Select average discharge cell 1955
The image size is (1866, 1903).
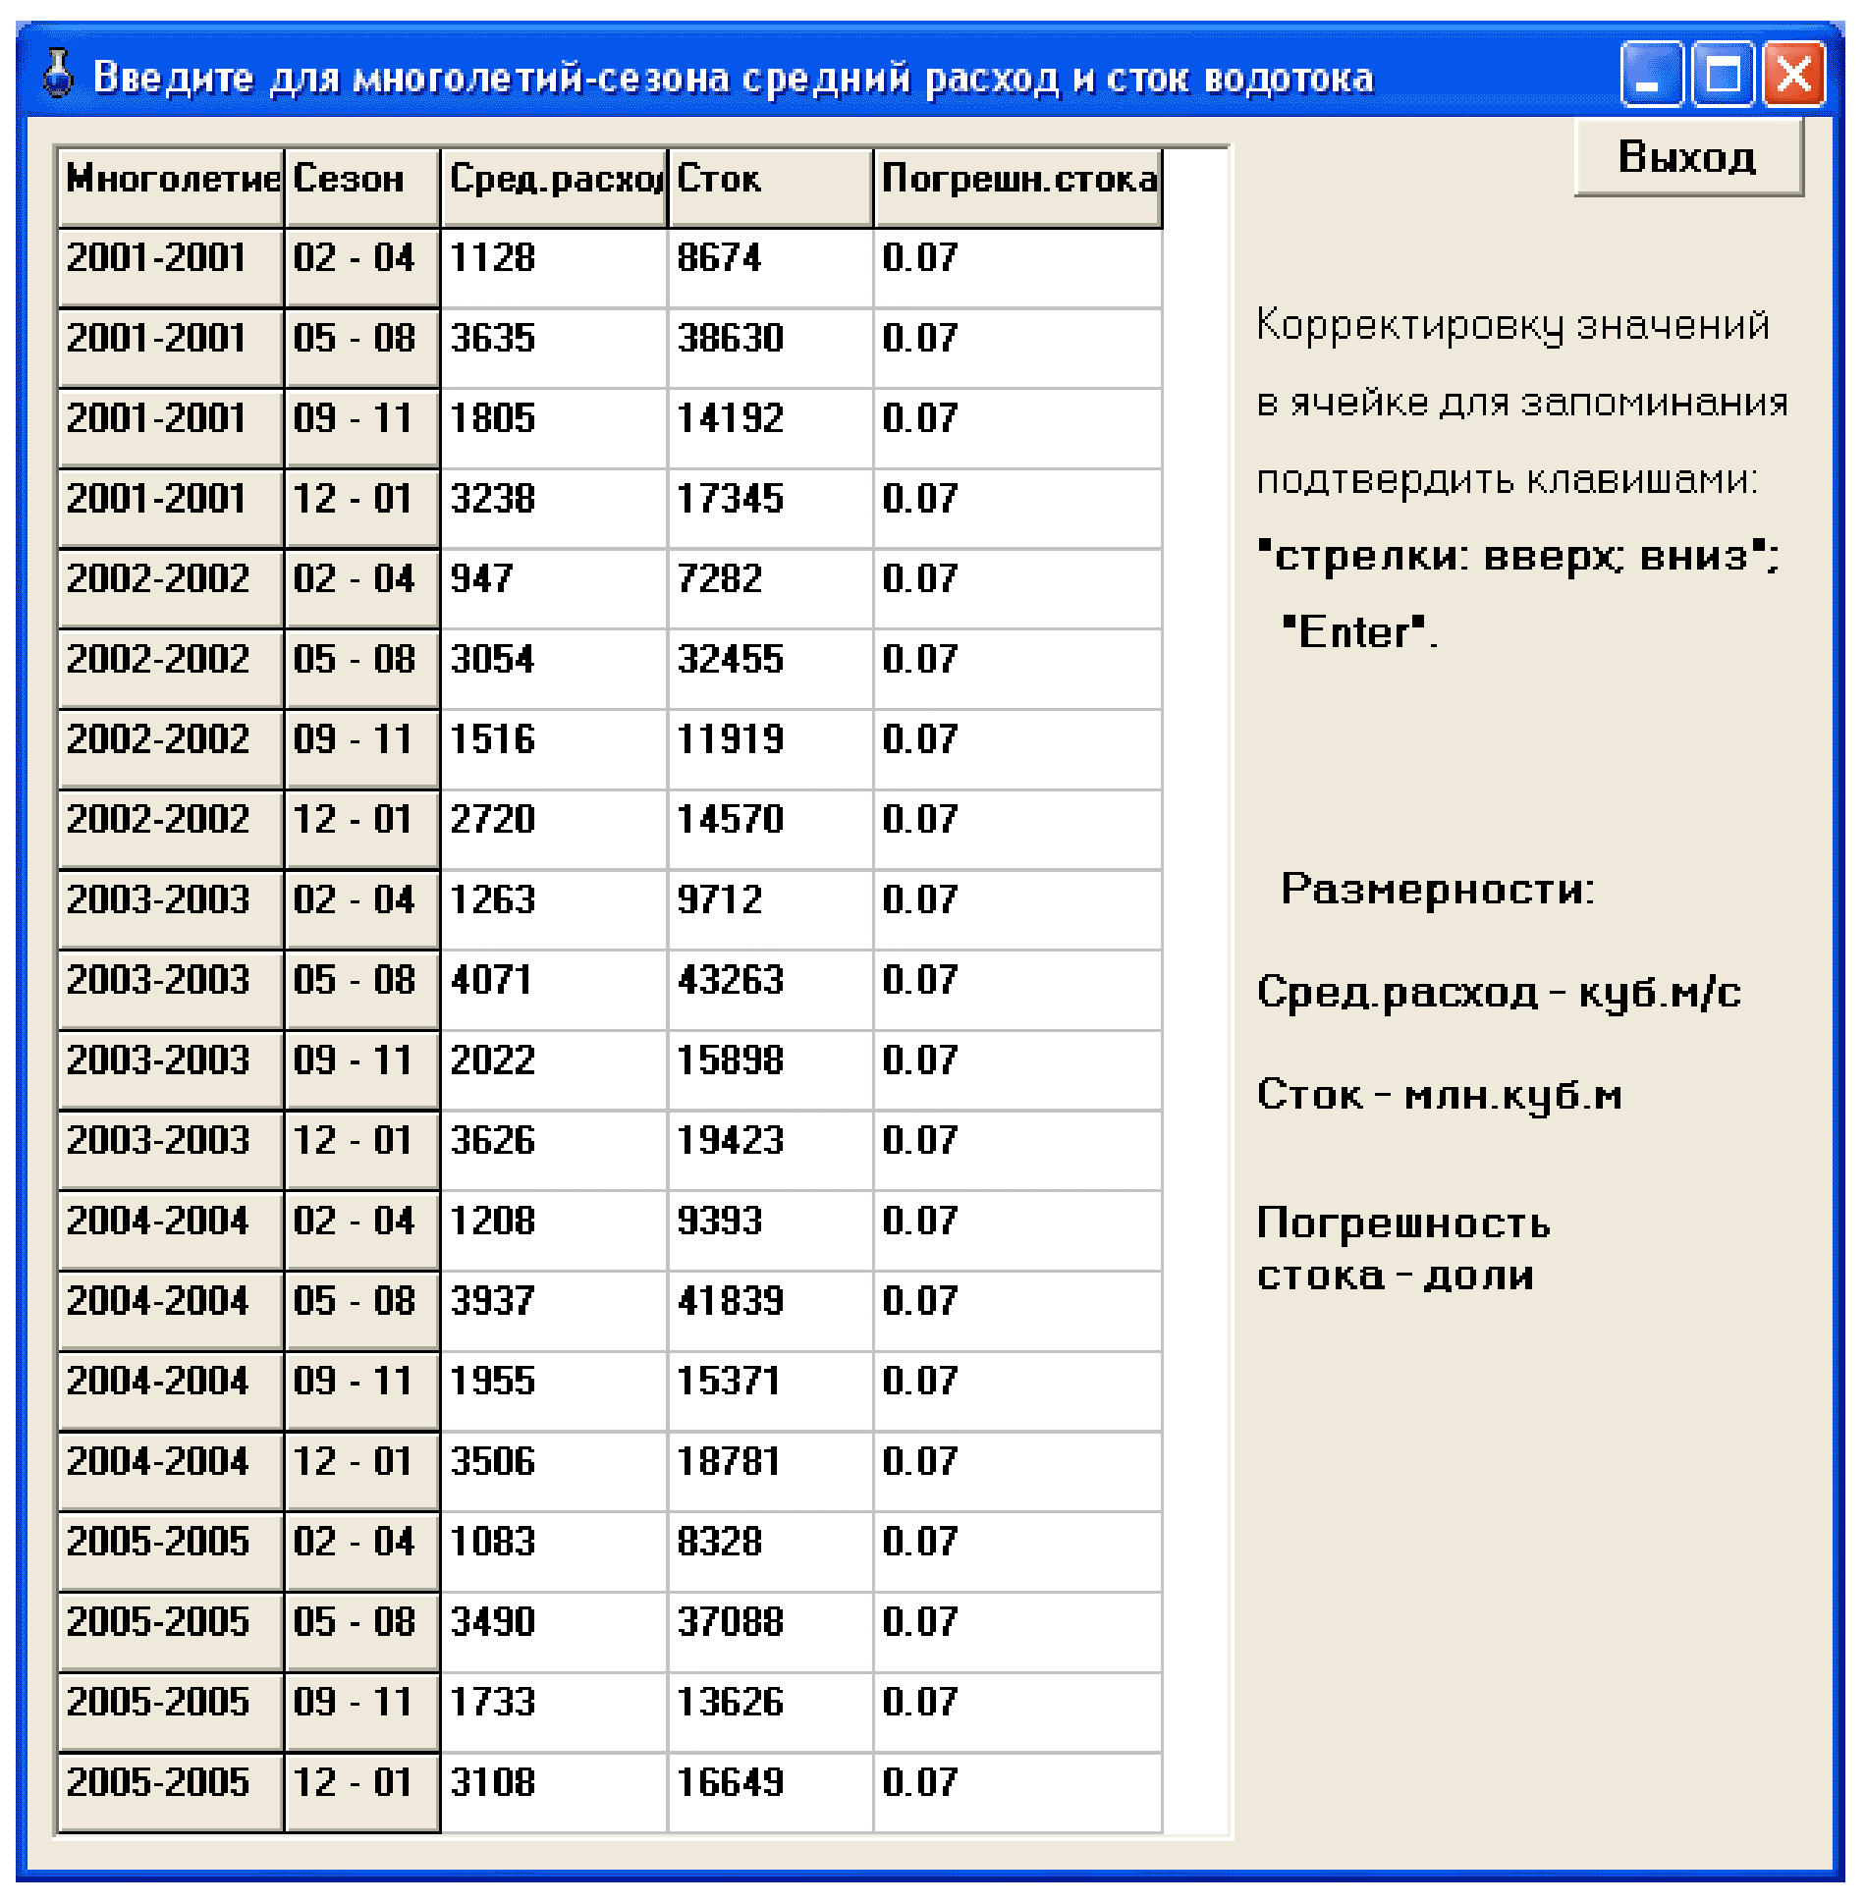554,1391
